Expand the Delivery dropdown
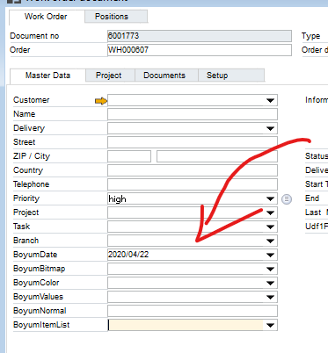The image size is (328, 353). [x=270, y=128]
